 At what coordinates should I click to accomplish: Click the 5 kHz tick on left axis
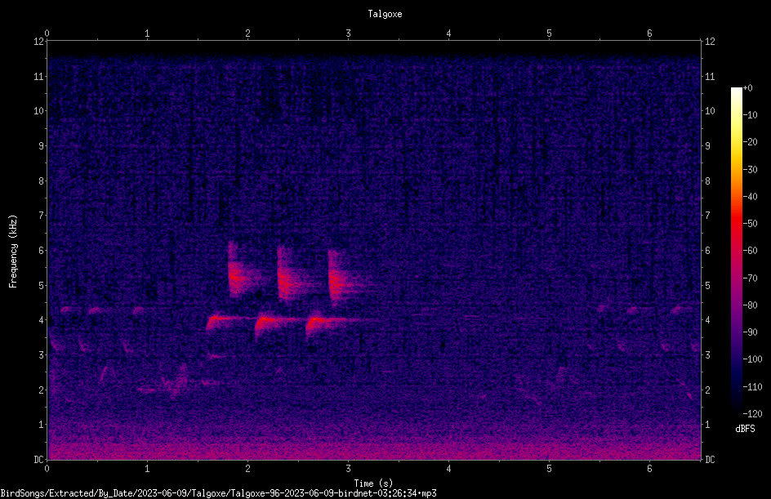coord(42,285)
